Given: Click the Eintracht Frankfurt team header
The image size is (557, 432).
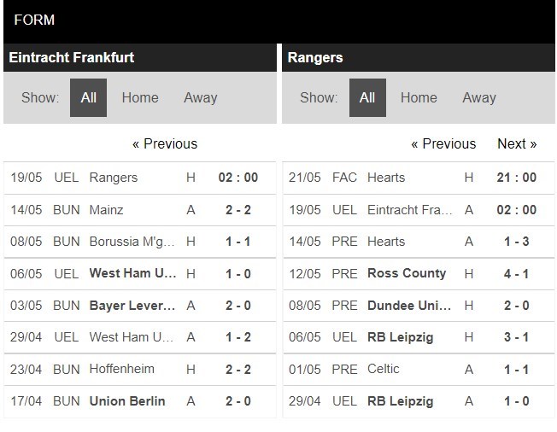Looking at the screenshot, I should point(71,58).
